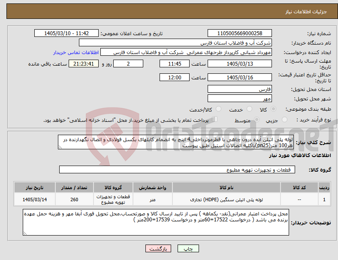Viewport: 338px width, 260px height.
Task: Click the unit cell متر in table
Action: pos(152,200)
